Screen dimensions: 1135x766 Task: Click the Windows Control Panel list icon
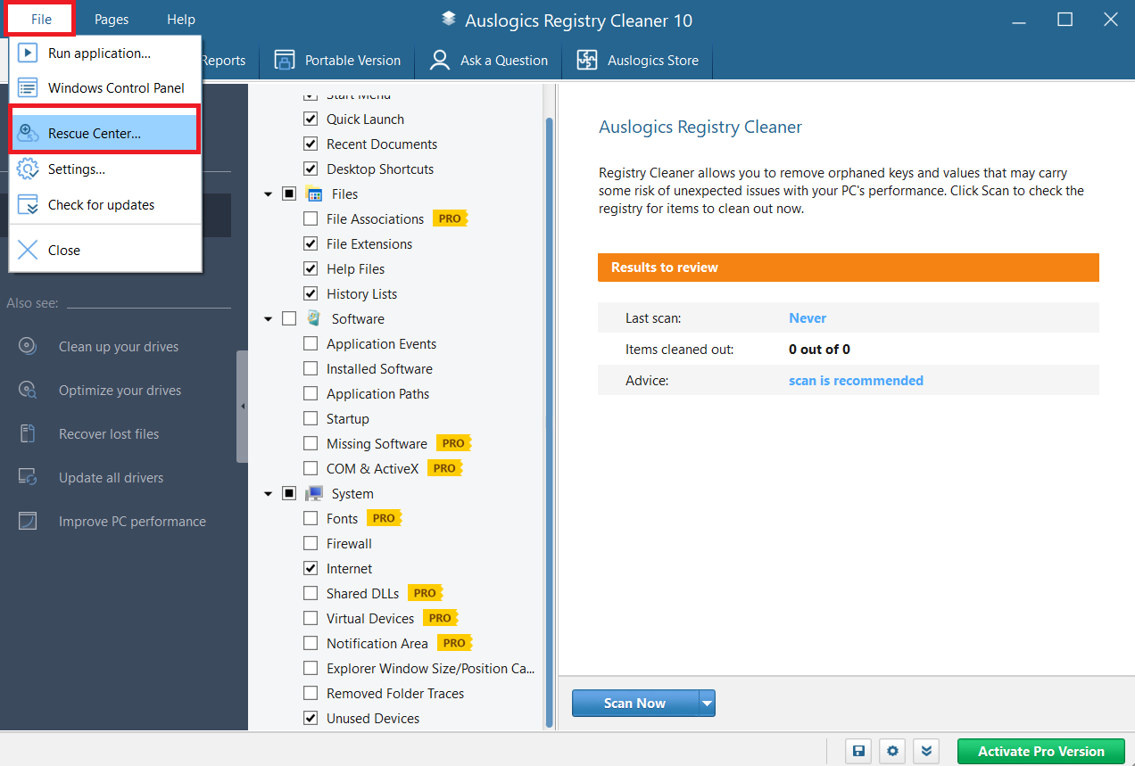(29, 88)
